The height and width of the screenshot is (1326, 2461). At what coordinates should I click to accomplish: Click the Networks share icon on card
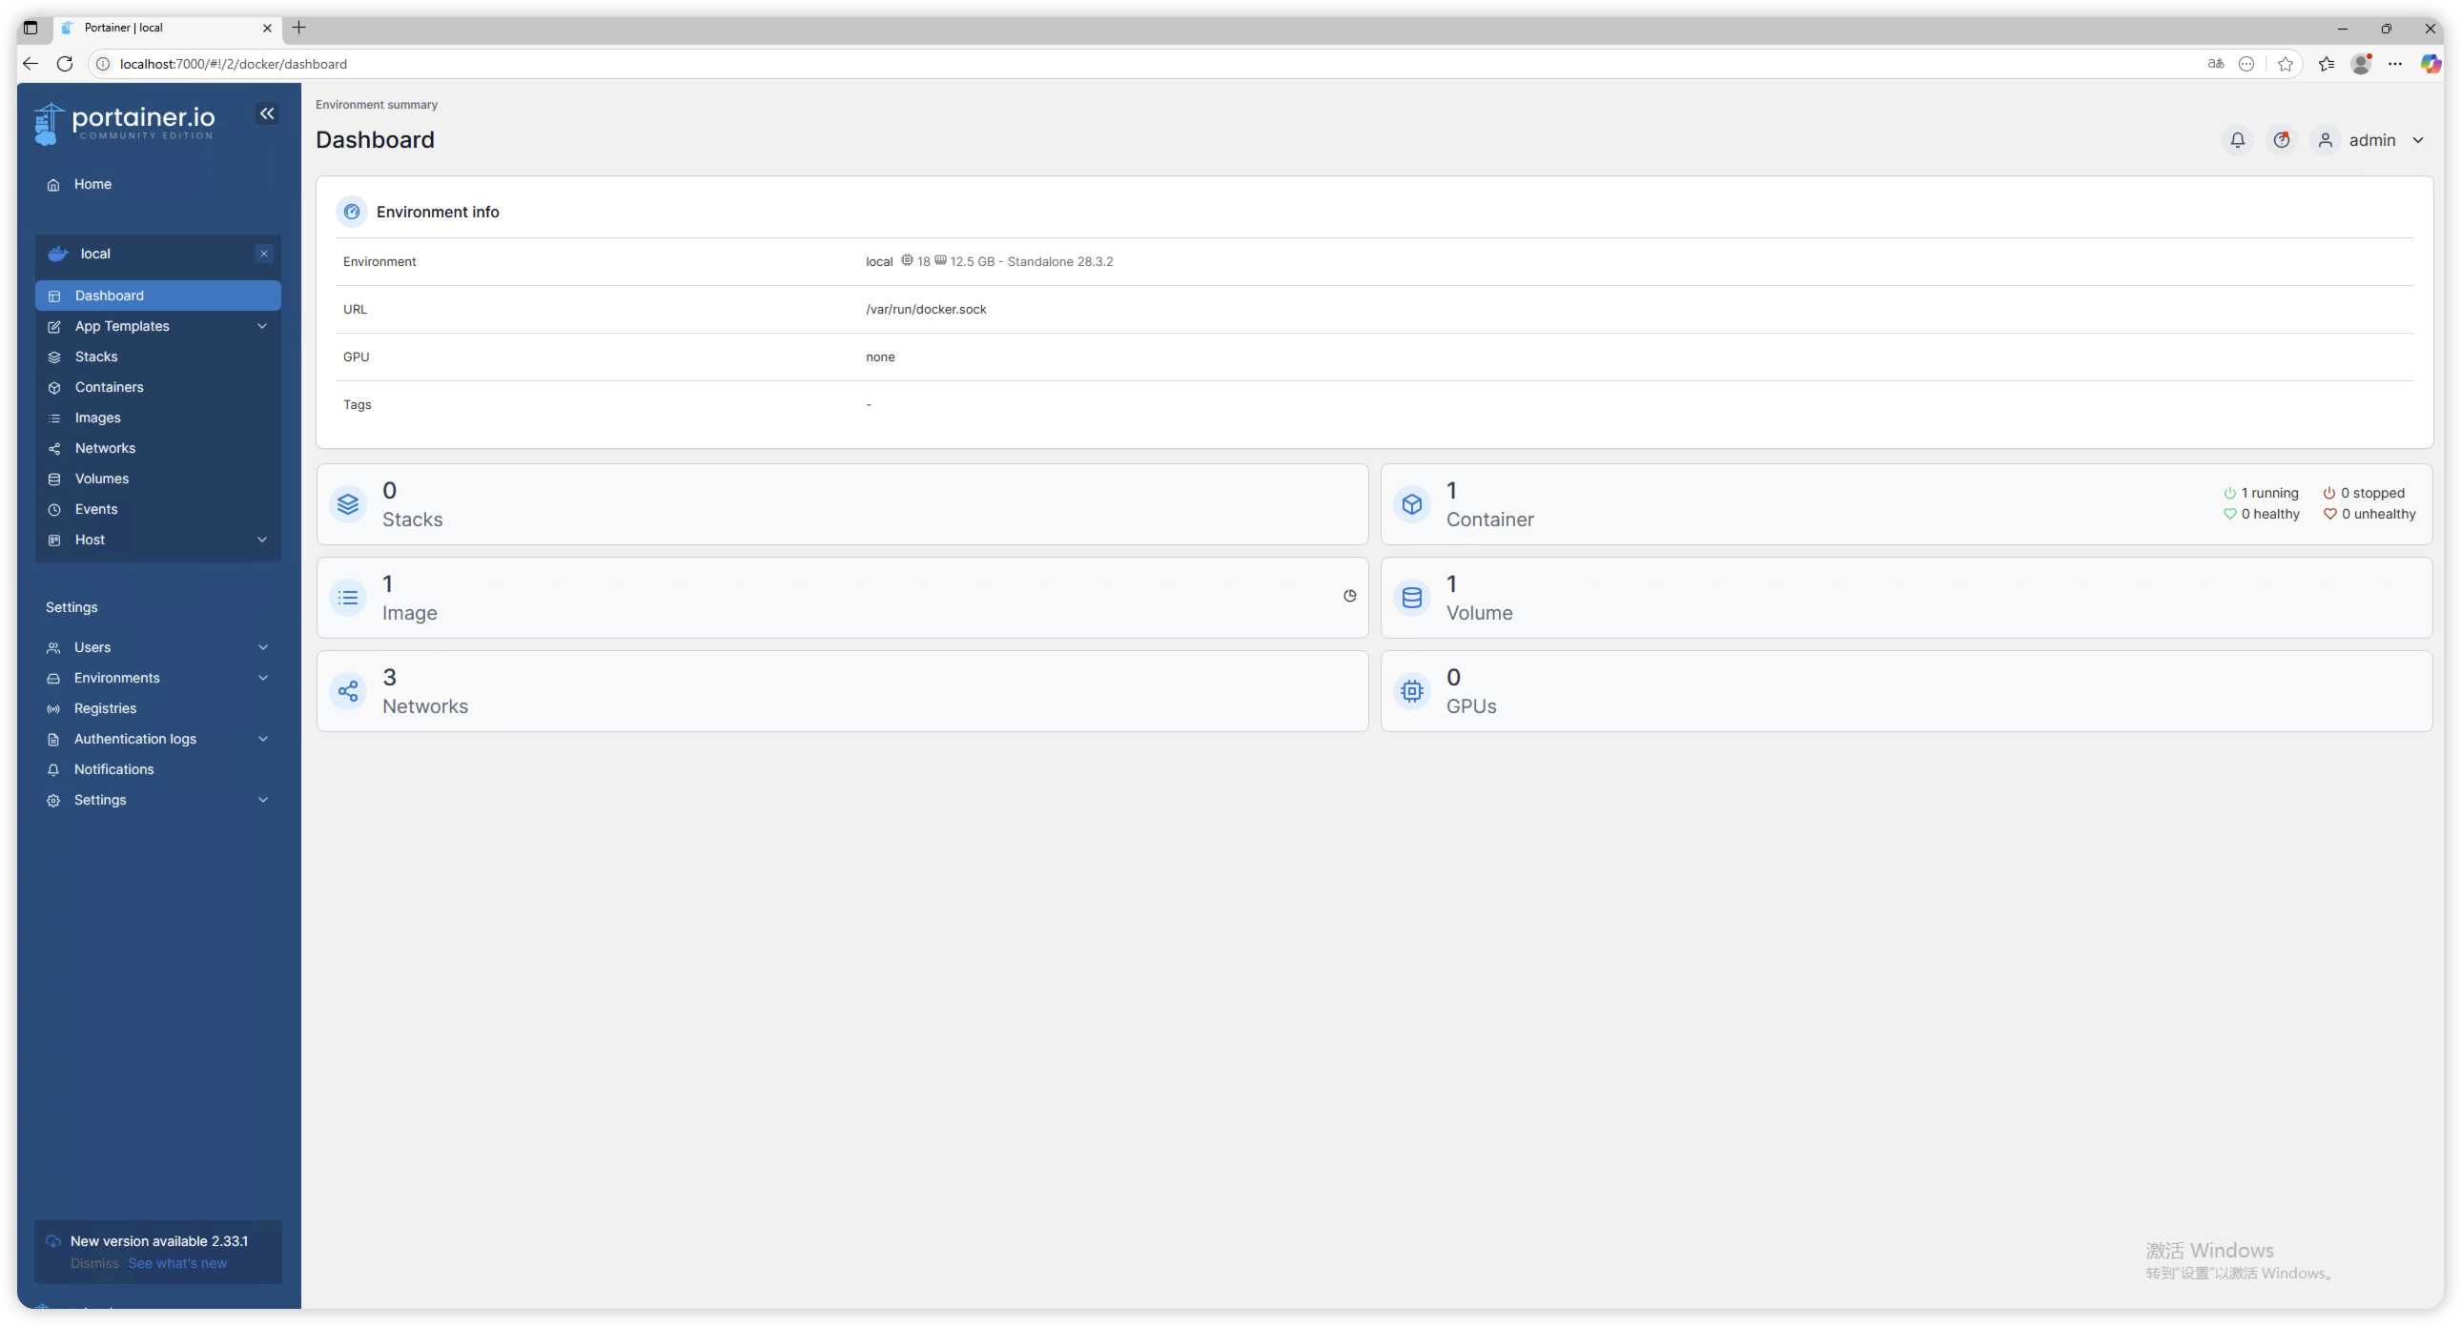(x=348, y=692)
